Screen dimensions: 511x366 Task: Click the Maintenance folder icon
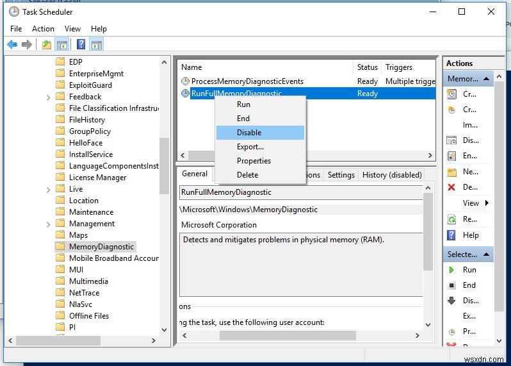pyautogui.click(x=60, y=212)
